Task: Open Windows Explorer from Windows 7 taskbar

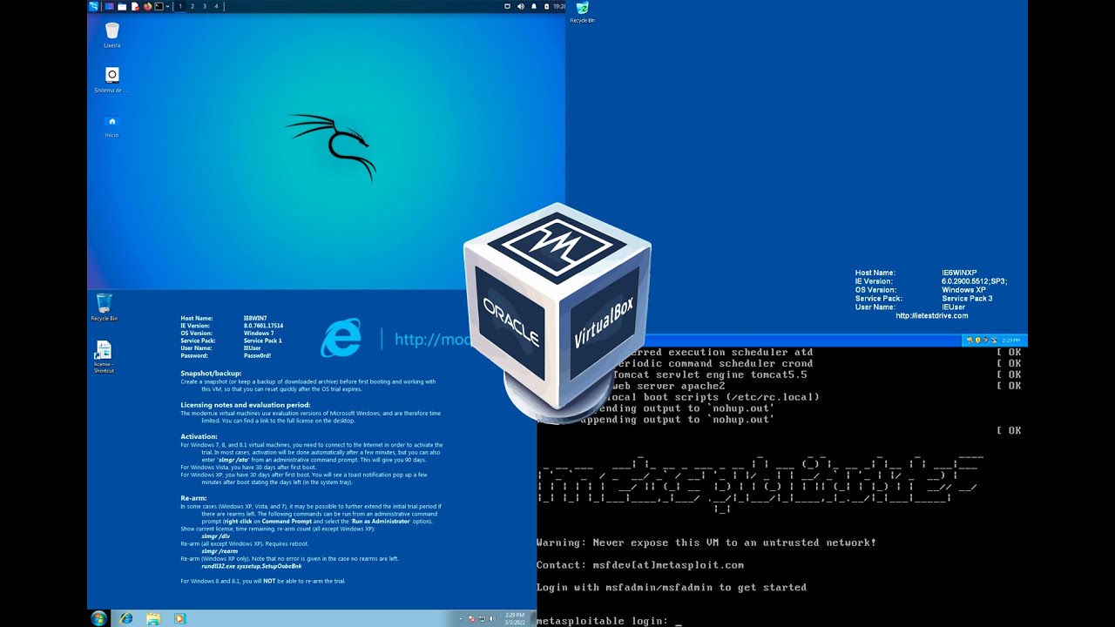Action: [153, 618]
